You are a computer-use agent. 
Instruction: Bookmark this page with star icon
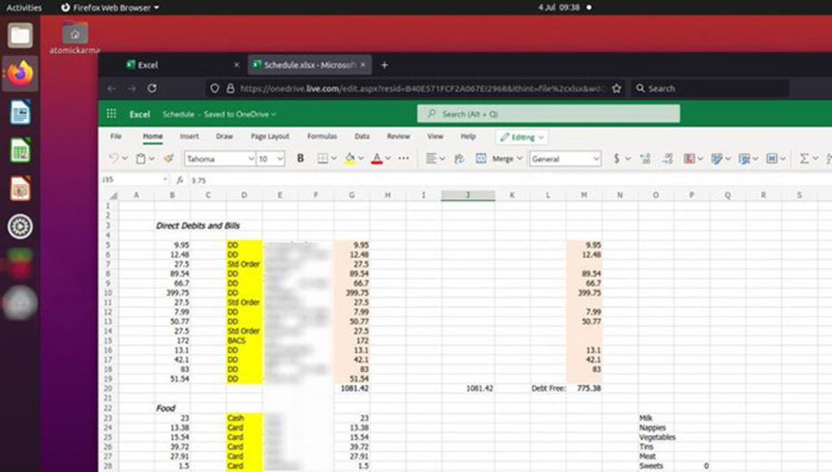616,88
